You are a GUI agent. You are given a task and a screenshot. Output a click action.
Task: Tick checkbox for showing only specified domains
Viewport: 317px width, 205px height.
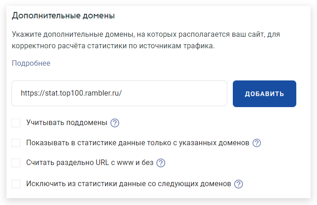pyautogui.click(x=16, y=143)
